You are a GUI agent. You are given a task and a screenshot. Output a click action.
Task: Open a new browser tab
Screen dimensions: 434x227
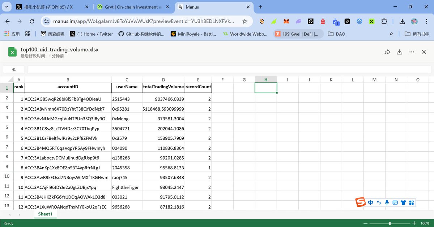click(x=260, y=7)
